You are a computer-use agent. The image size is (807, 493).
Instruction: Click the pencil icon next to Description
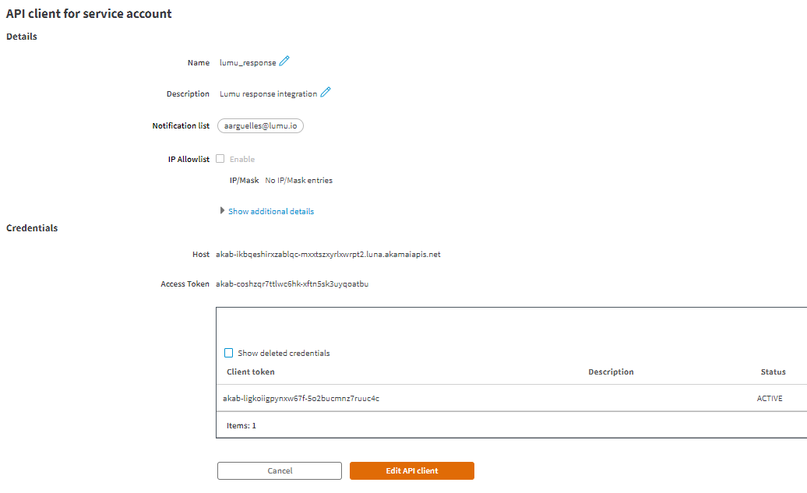tap(326, 93)
